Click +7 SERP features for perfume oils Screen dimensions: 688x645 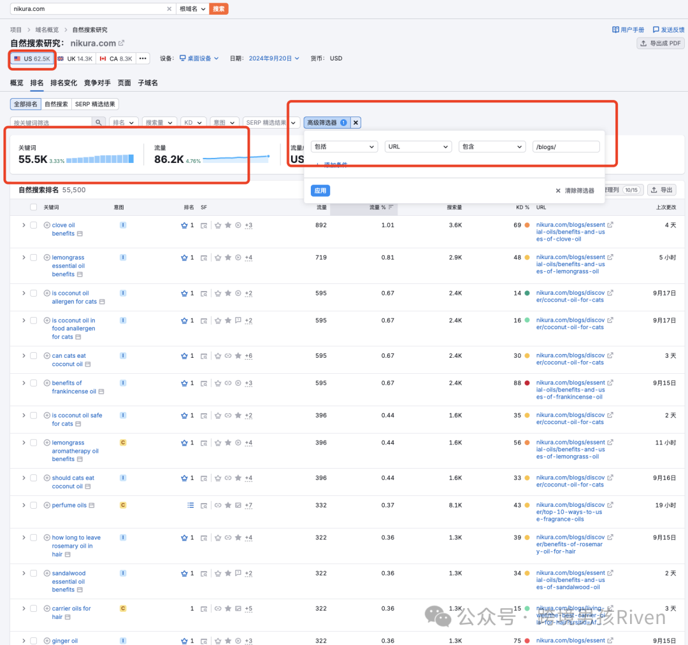click(249, 506)
